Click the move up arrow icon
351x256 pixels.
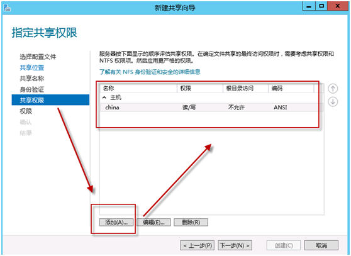(333, 89)
